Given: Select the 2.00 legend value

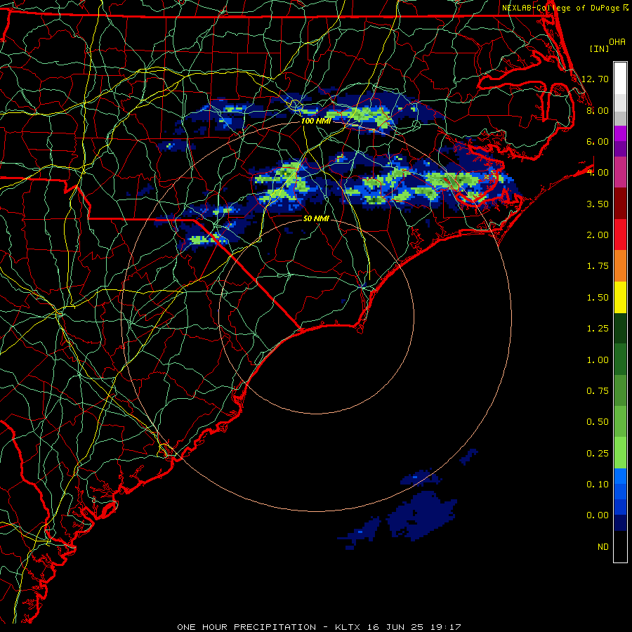Looking at the screenshot, I should tap(597, 235).
